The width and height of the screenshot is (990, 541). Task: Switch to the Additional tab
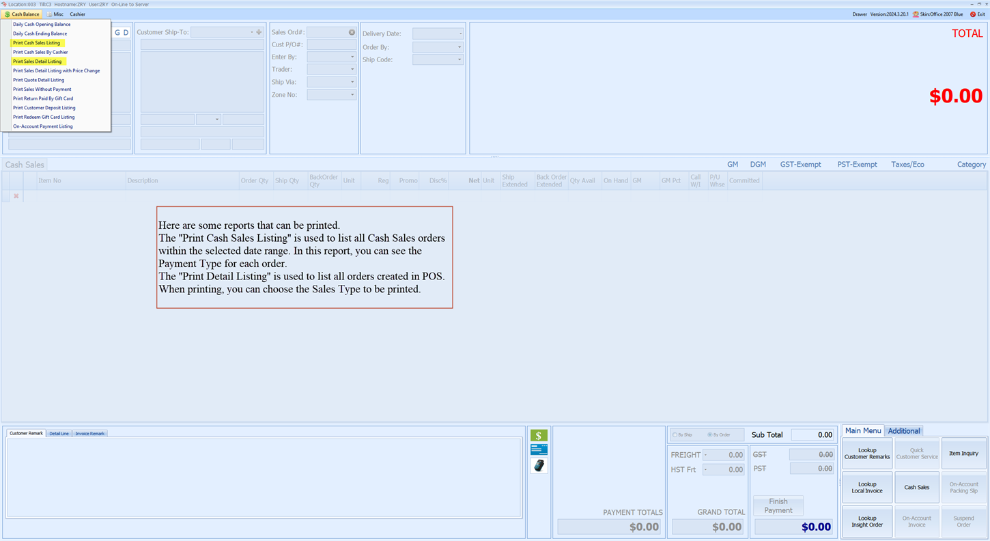pyautogui.click(x=903, y=431)
